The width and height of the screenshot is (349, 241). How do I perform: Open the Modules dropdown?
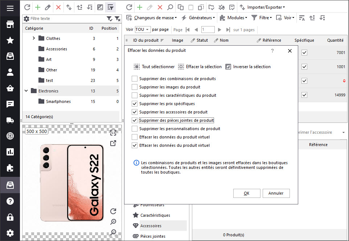pyautogui.click(x=233, y=18)
